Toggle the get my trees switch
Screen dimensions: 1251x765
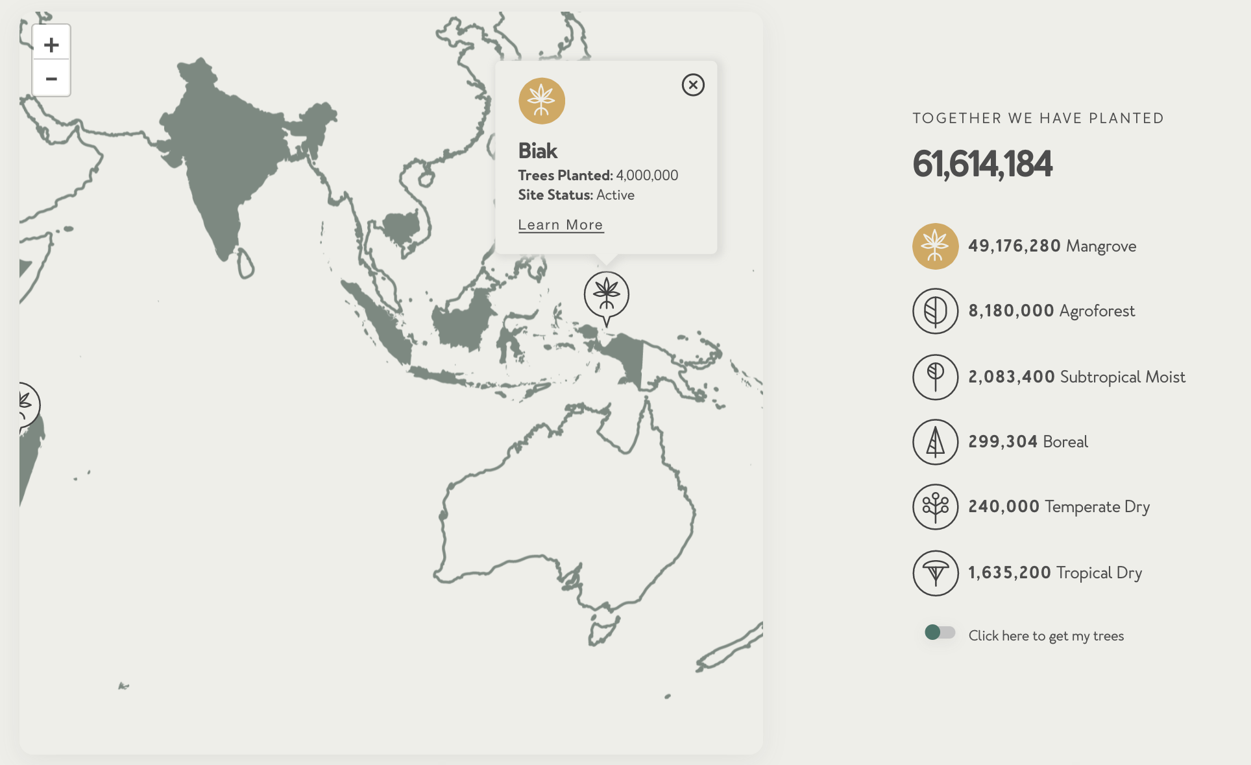[x=940, y=632]
